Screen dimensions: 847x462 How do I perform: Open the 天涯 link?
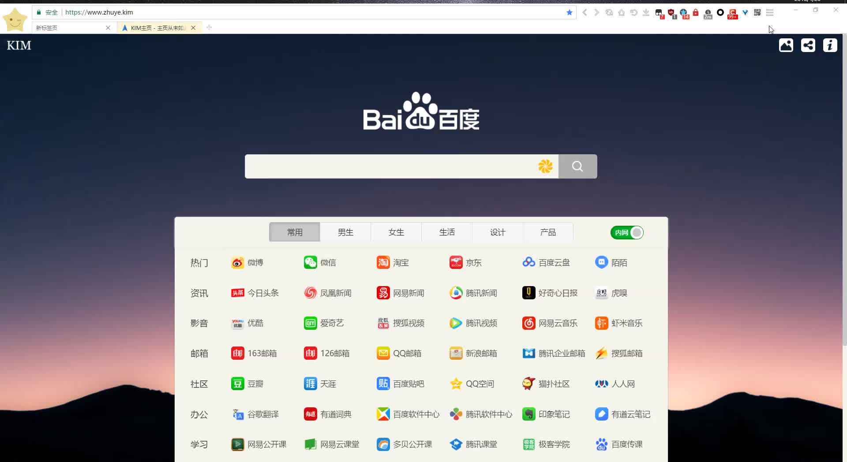(x=320, y=384)
